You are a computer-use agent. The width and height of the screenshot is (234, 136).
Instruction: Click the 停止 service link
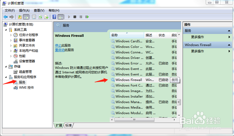click(58, 46)
